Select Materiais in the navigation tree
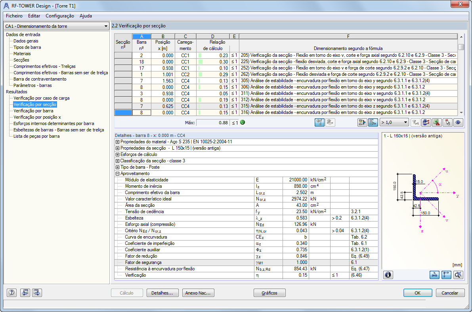The image size is (472, 312). pos(22,54)
